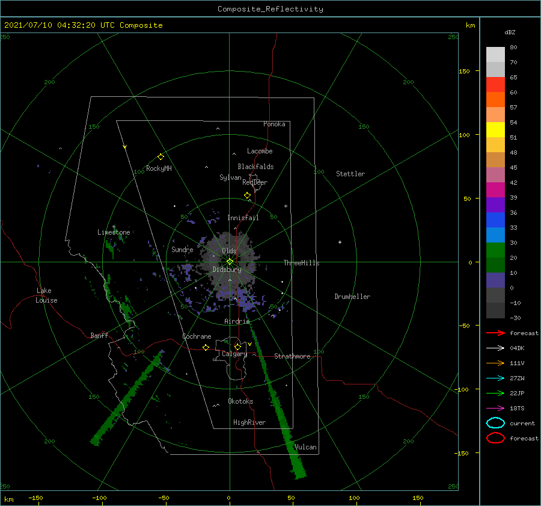Click the Sundre label
The image size is (541, 506).
[182, 250]
